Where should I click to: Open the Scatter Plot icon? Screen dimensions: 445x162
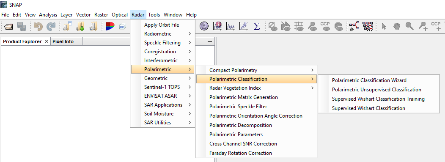(243, 26)
